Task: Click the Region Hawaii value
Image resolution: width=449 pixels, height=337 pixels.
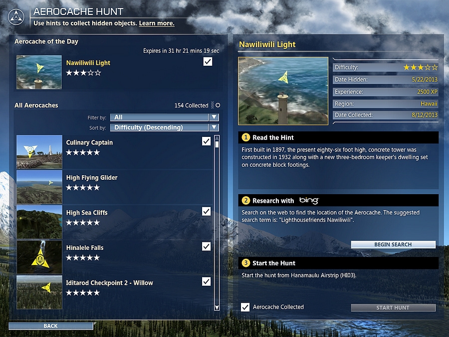Action: tap(429, 104)
